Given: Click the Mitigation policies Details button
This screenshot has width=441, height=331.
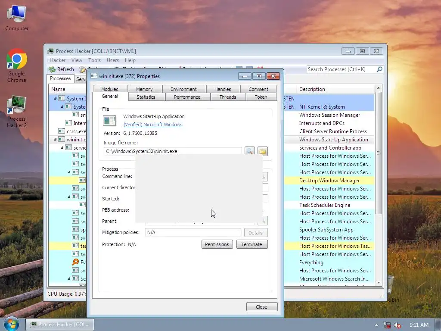Looking at the screenshot, I should [x=255, y=233].
